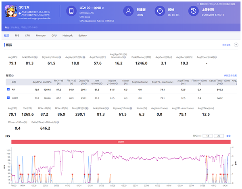242x189 pixels.
Task: Open the Network tab
Action: (67, 36)
